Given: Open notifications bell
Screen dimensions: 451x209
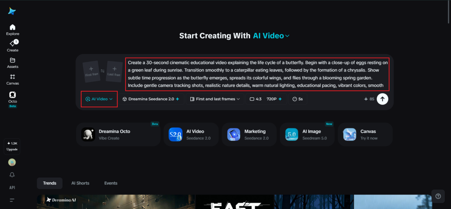Looking at the screenshot, I should [12, 175].
